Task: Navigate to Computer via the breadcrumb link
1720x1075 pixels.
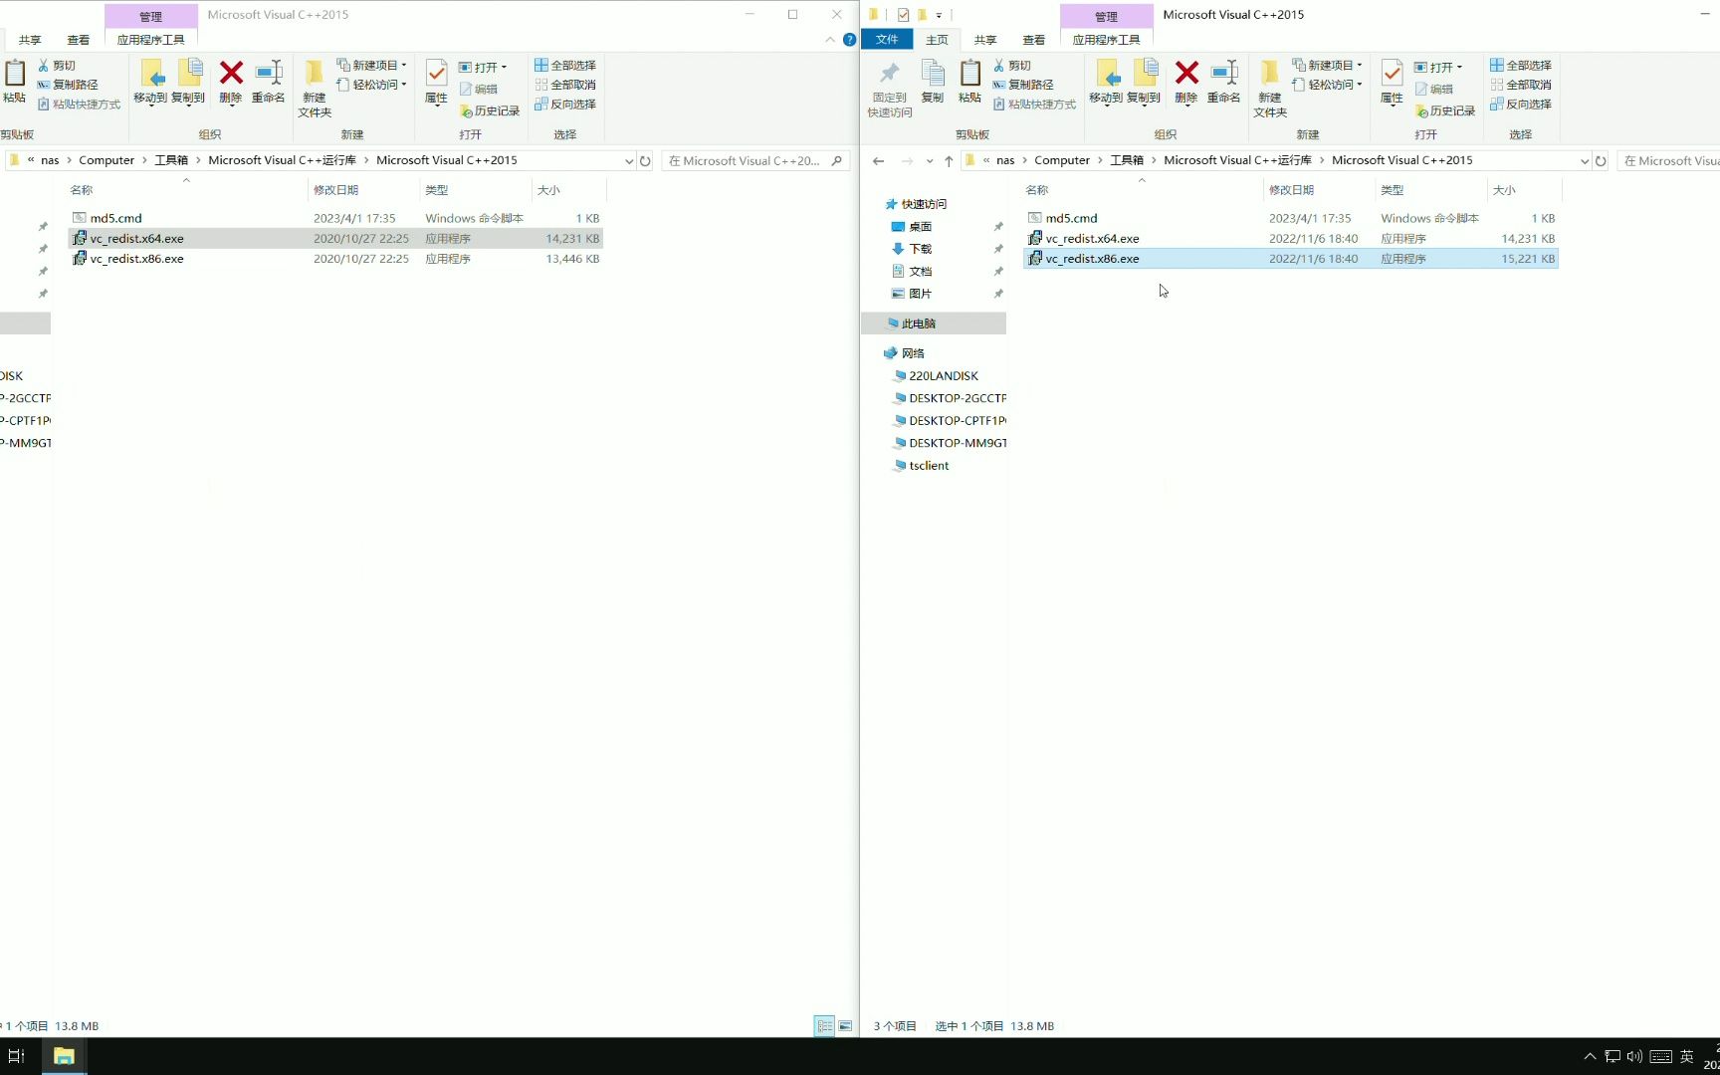Action: 1062,159
